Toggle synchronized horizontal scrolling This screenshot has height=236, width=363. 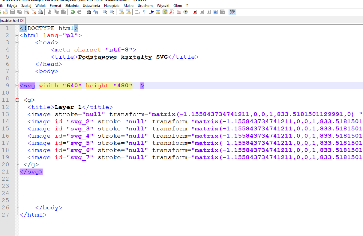pyautogui.click(x=128, y=12)
